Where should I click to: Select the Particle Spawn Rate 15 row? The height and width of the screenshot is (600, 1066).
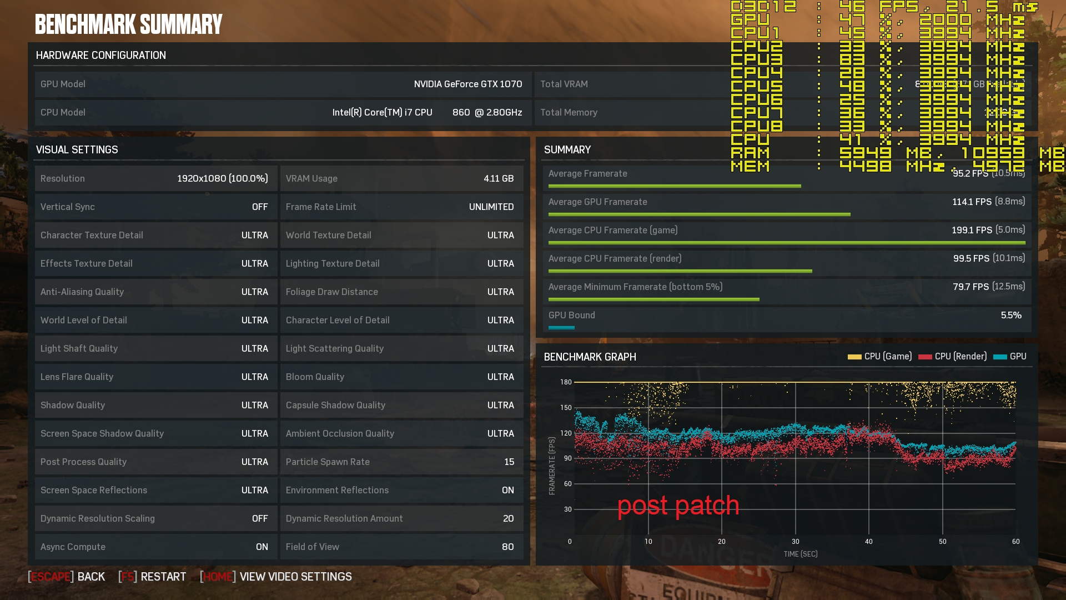401,462
